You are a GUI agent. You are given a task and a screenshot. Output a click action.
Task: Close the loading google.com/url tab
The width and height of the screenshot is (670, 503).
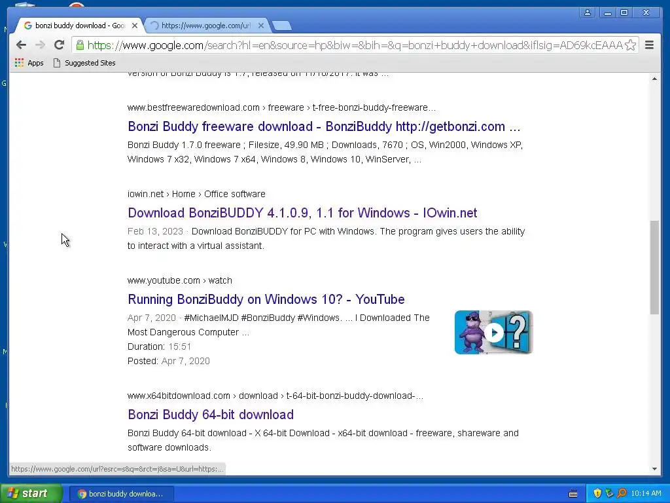pos(261,26)
